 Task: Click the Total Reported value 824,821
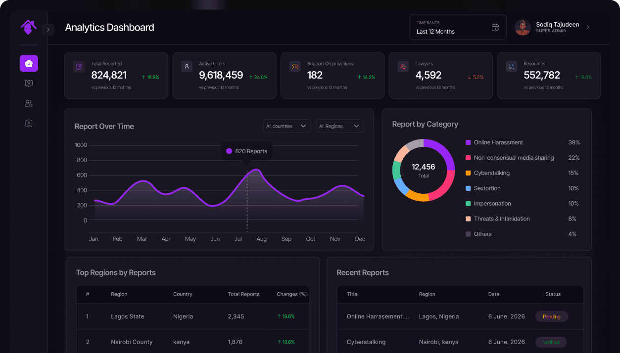pyautogui.click(x=109, y=75)
